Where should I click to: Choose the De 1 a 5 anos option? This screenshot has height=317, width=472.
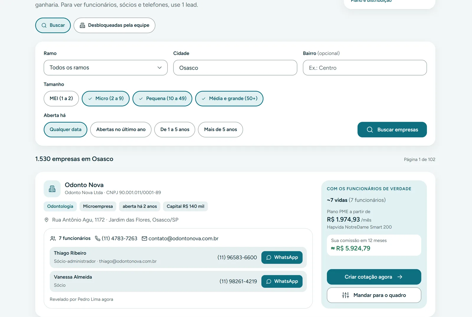175,129
